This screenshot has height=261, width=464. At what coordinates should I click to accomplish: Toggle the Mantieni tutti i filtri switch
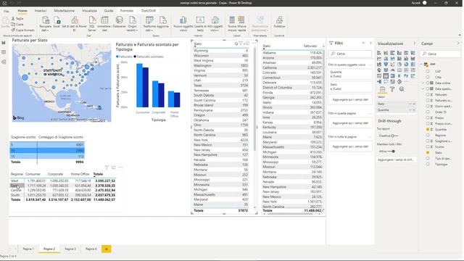391,152
